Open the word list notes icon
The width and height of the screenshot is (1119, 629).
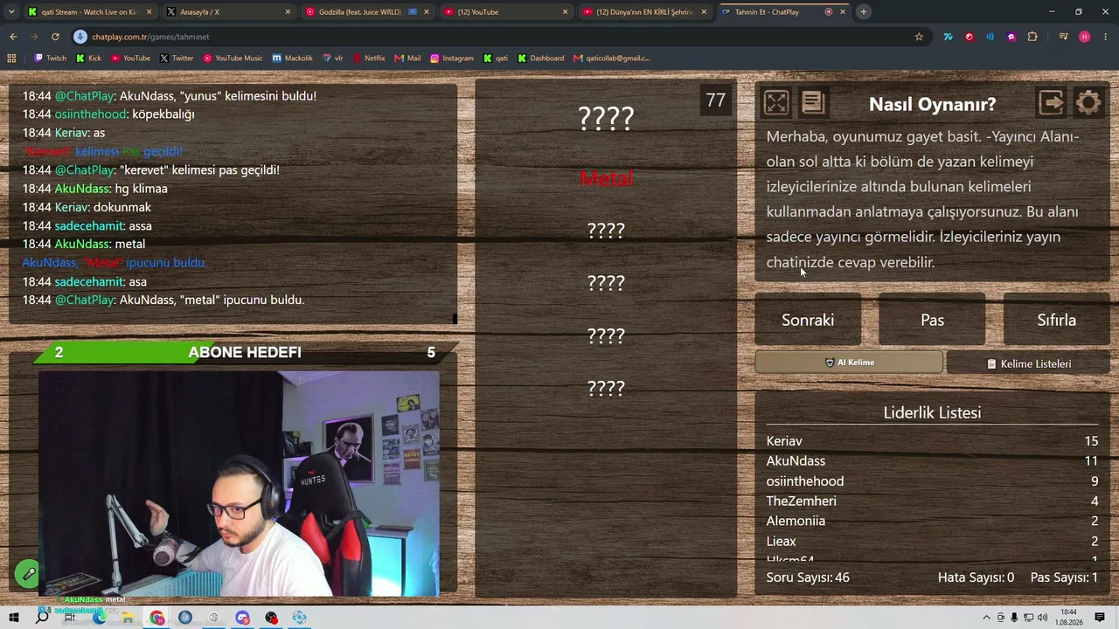813,103
